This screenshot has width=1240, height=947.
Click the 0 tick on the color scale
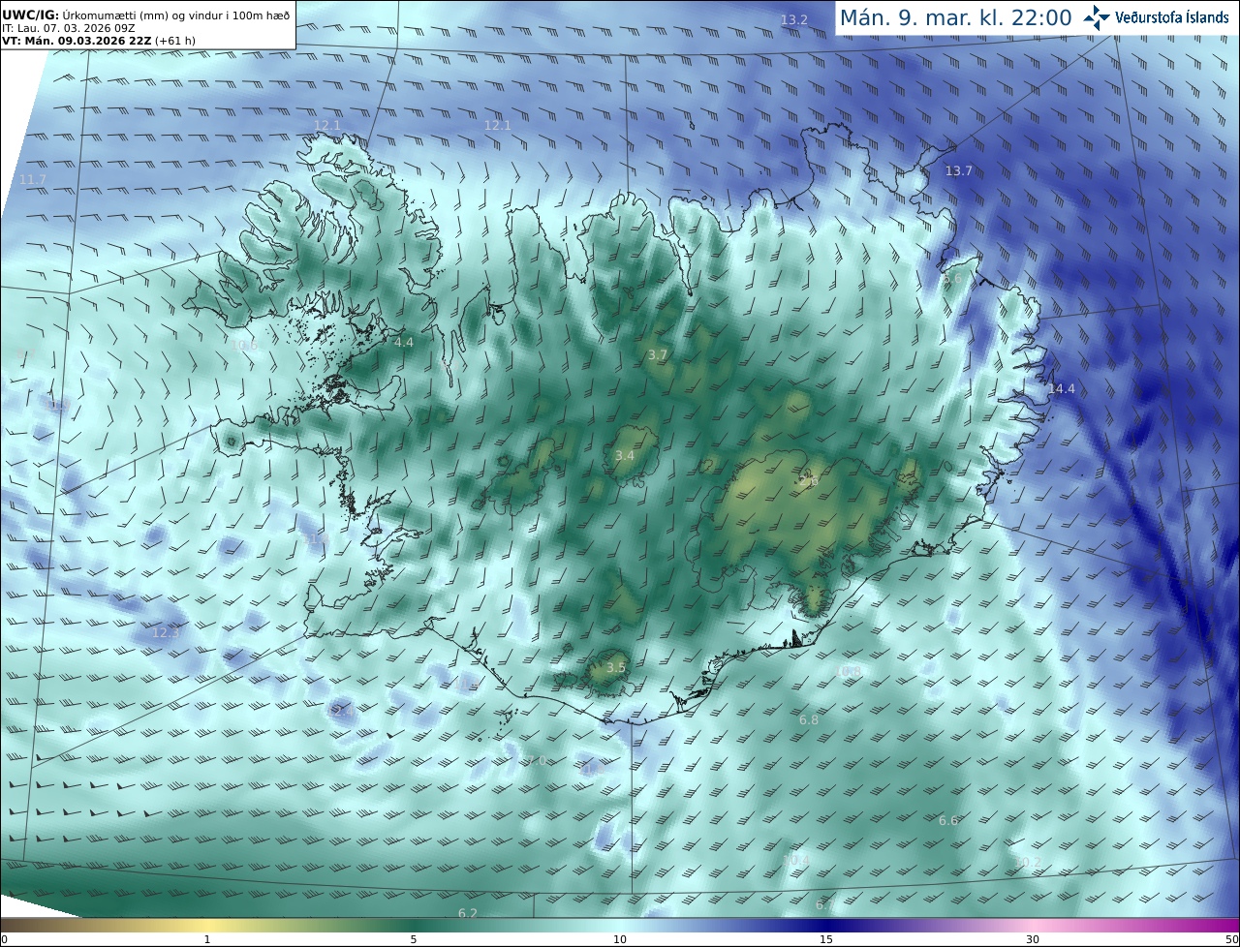[4, 939]
